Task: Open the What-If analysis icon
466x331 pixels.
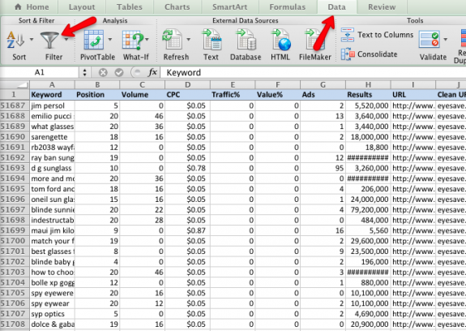Action: point(133,40)
